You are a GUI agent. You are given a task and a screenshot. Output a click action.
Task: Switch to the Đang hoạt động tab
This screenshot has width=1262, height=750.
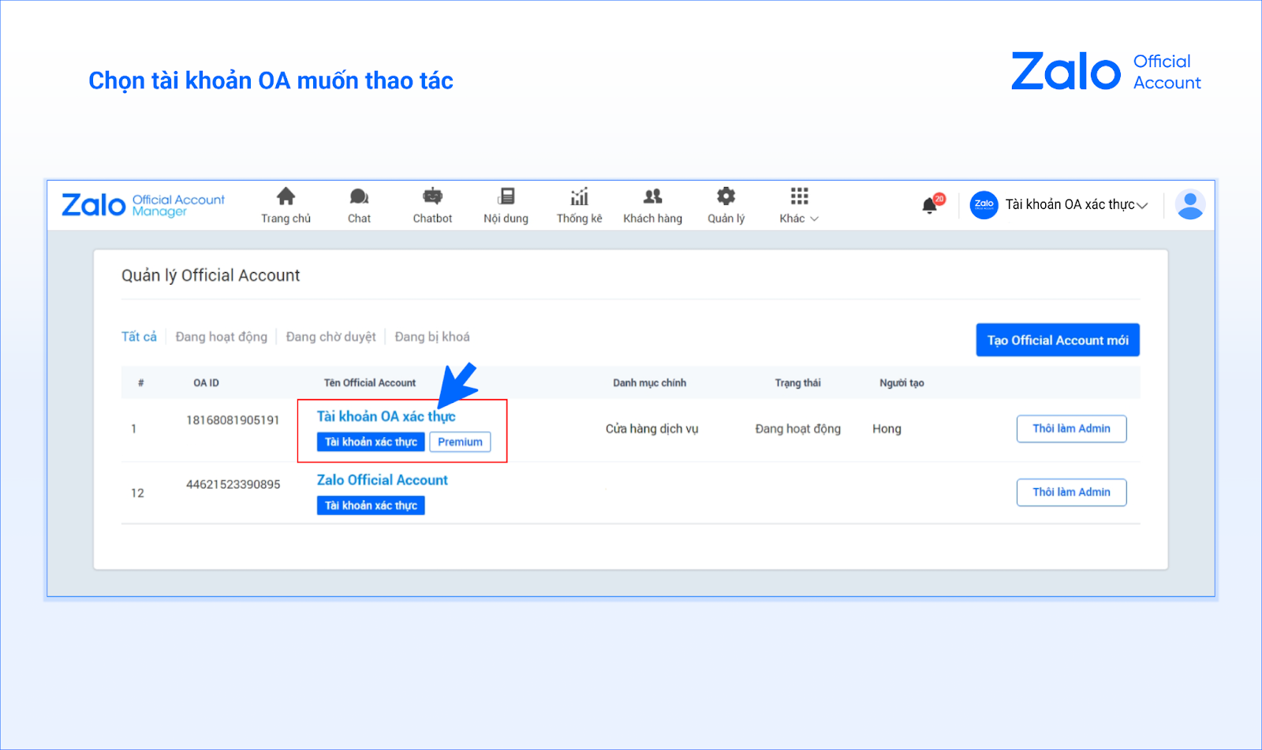pyautogui.click(x=221, y=337)
